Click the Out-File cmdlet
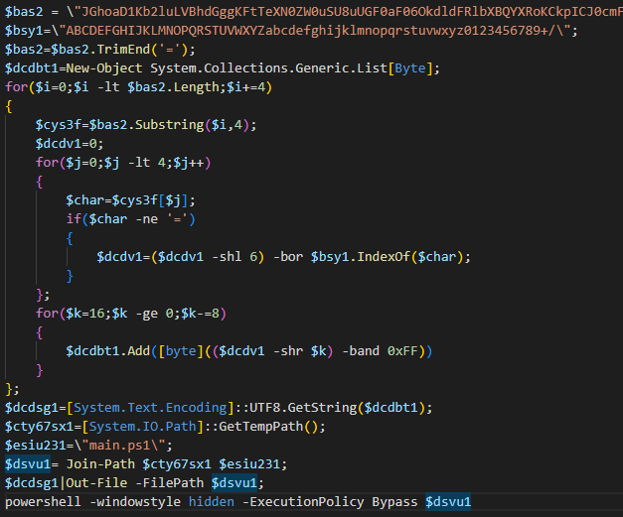Viewport: 623px width, 517px height. pyautogui.click(x=96, y=483)
